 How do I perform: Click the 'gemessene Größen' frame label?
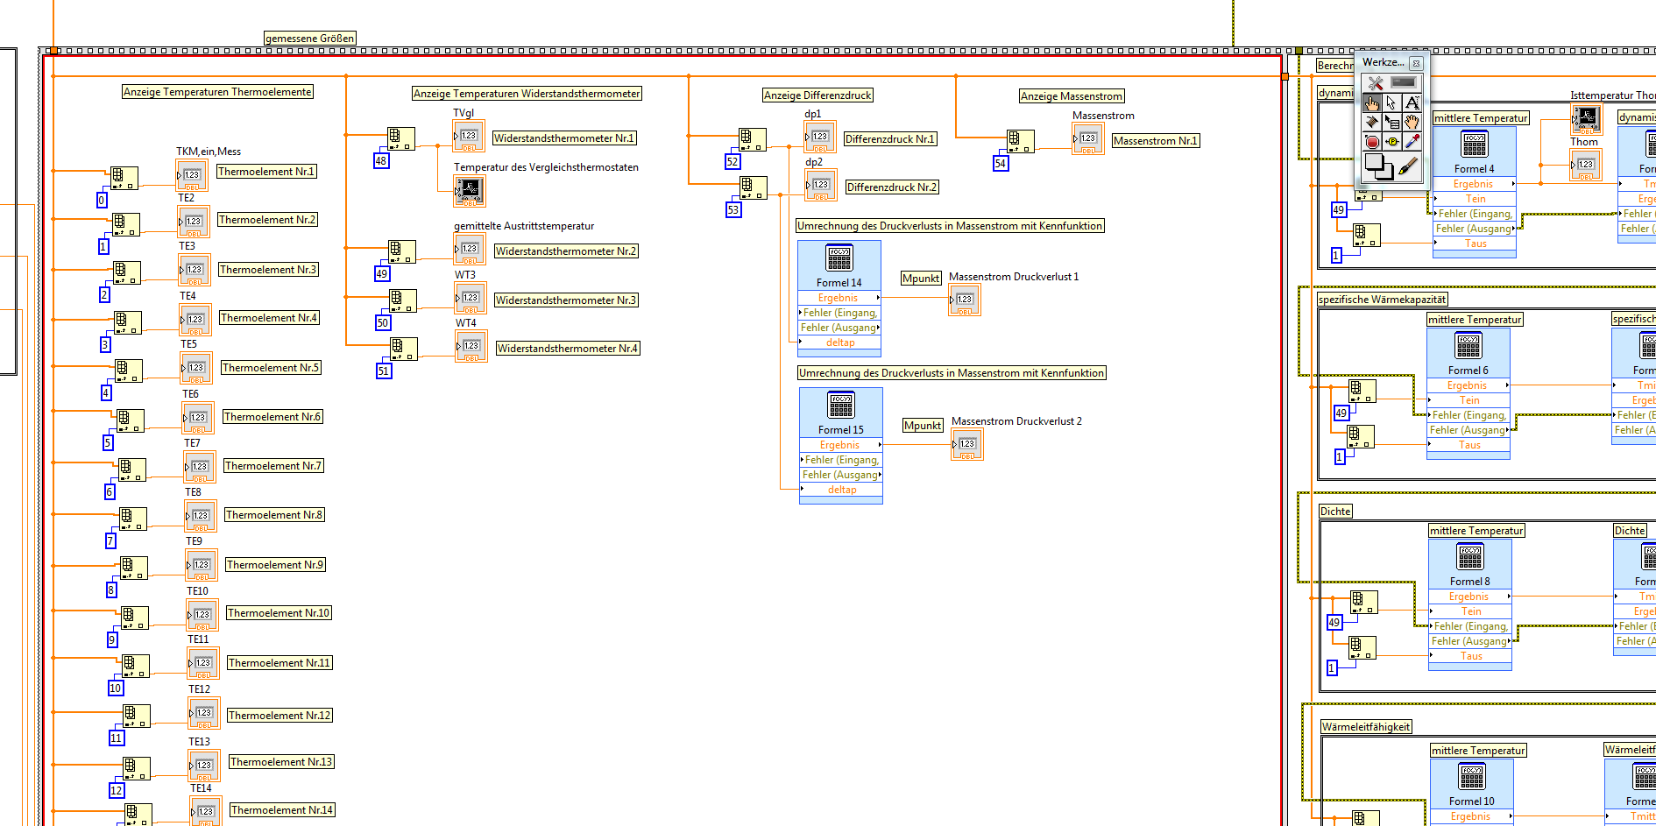310,39
